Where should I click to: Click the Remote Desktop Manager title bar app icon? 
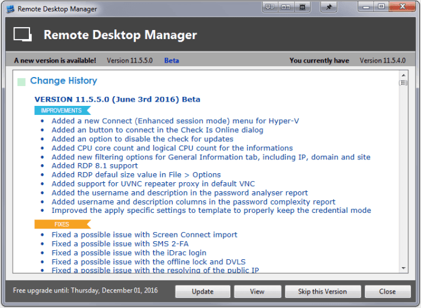[9, 9]
